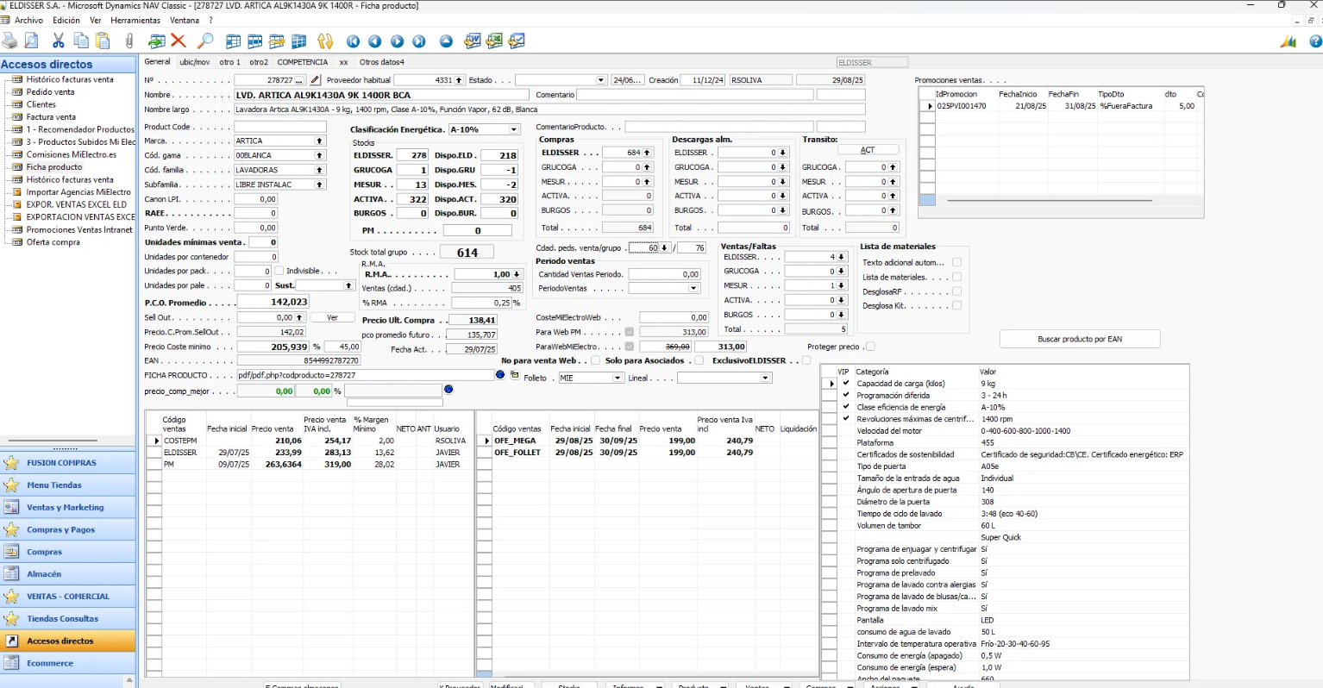Enable the 'No para venta Web' checkbox

pos(595,360)
